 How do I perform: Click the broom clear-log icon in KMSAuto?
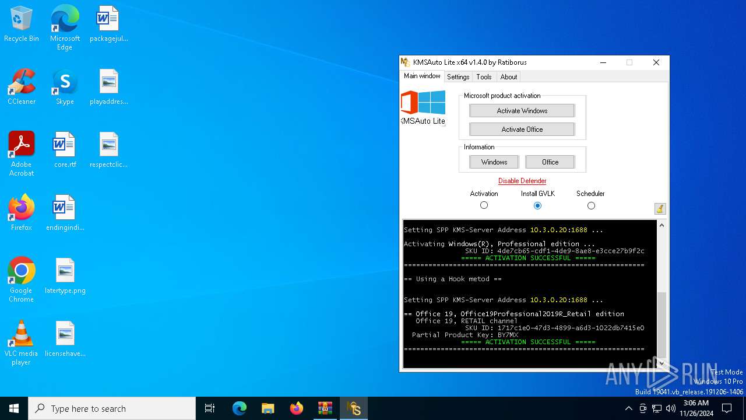[660, 209]
